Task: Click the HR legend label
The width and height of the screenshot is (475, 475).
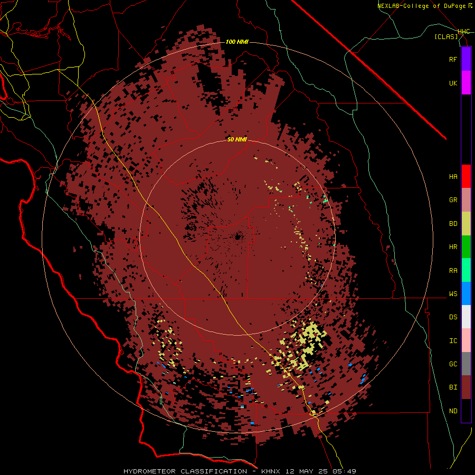Action: [453, 247]
